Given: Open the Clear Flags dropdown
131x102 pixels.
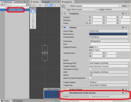Looking at the screenshot, I should tap(110, 31).
